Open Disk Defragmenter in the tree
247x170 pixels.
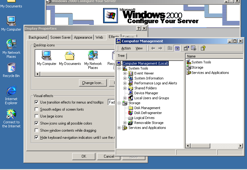[148, 113]
